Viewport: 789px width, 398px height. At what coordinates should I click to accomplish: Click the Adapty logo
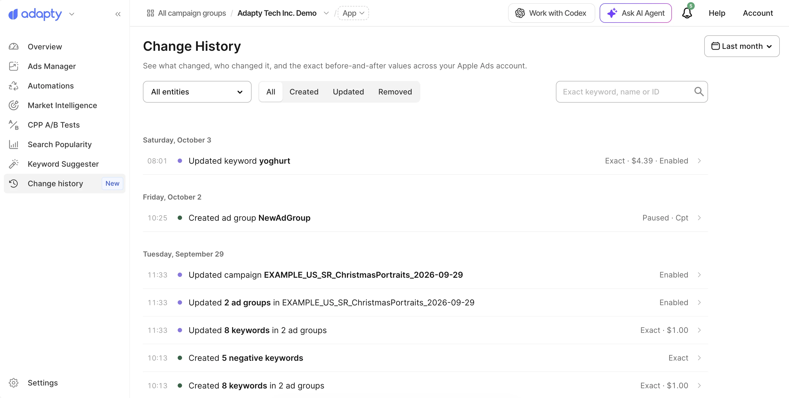point(35,14)
